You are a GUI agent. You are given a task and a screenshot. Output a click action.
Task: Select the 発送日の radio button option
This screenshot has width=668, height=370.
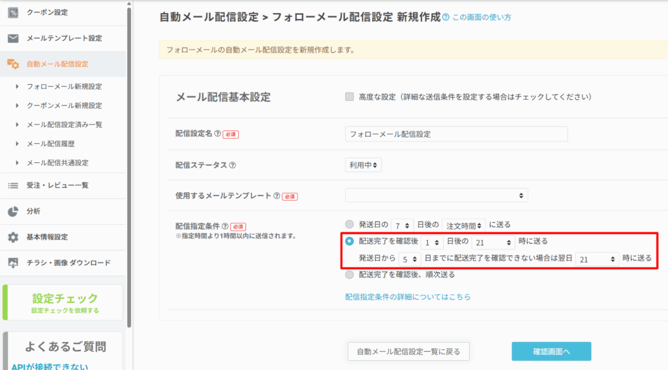coord(350,225)
